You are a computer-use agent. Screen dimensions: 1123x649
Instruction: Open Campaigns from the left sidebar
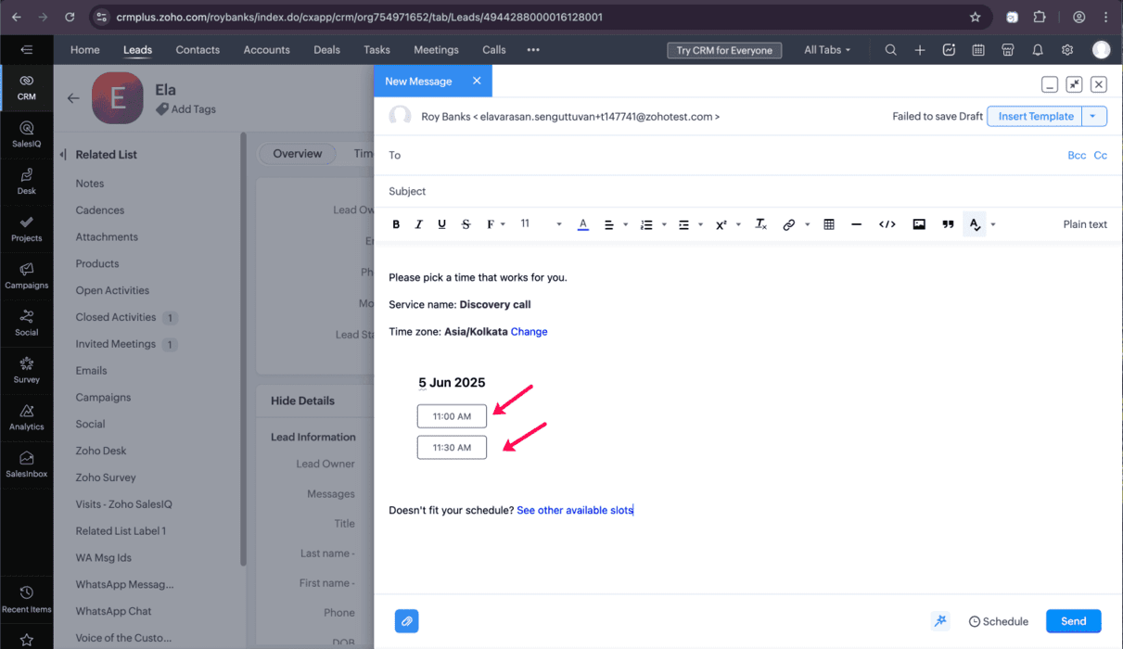(26, 276)
